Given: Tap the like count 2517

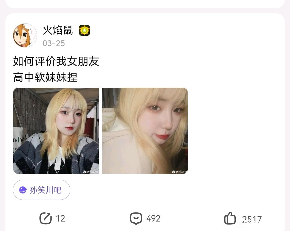Looking at the screenshot, I should click(x=252, y=219).
